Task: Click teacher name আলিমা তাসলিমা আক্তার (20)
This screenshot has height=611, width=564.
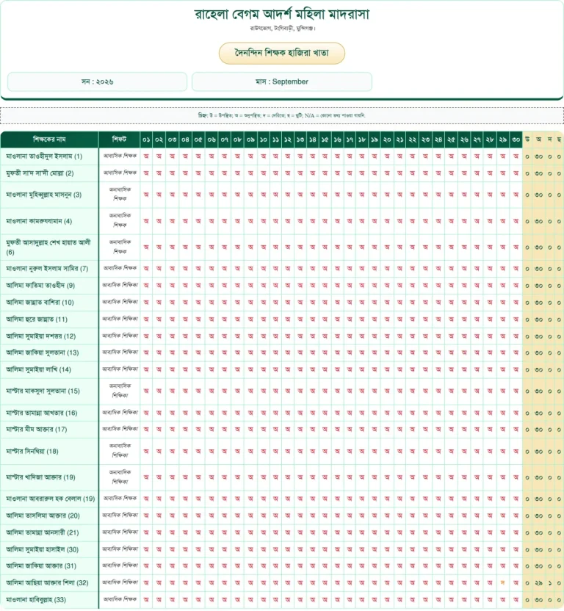Action: [43, 516]
